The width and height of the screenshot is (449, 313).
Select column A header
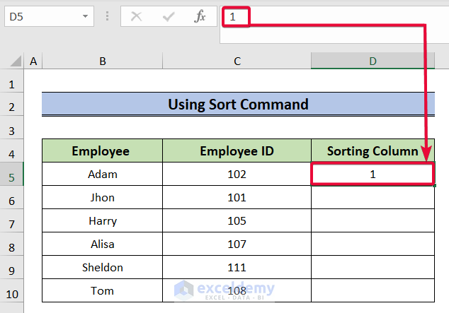(x=33, y=62)
